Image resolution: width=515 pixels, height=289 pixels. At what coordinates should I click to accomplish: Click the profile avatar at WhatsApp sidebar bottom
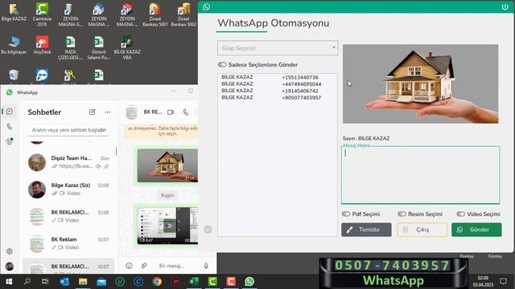pos(10,266)
